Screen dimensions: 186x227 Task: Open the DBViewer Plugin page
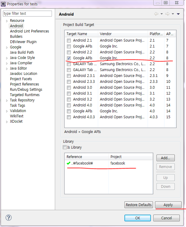click(x=23, y=42)
